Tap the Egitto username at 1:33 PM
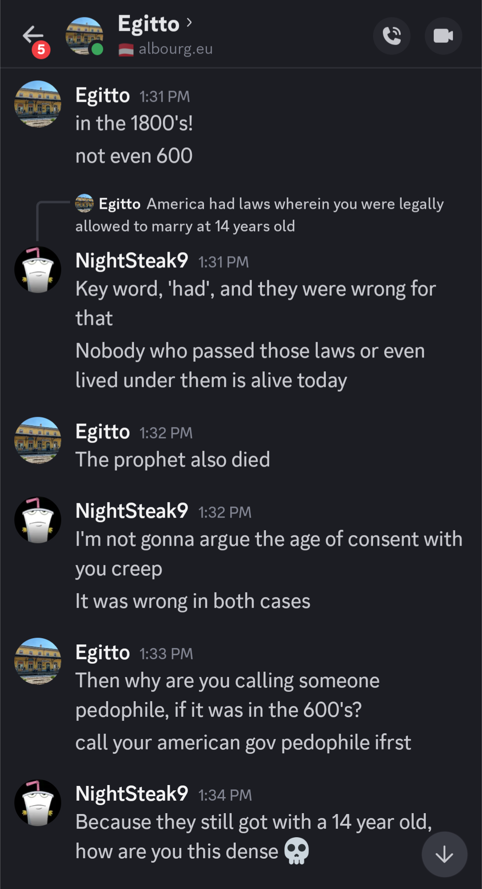The width and height of the screenshot is (482, 889). pyautogui.click(x=103, y=653)
